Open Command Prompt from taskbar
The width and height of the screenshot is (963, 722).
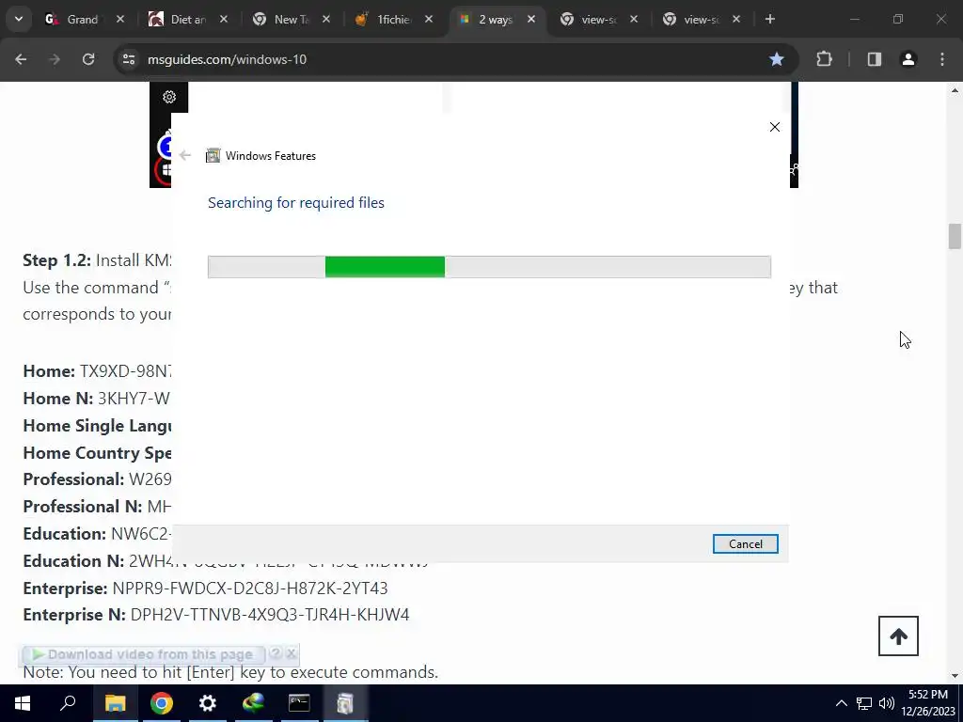[x=299, y=703]
